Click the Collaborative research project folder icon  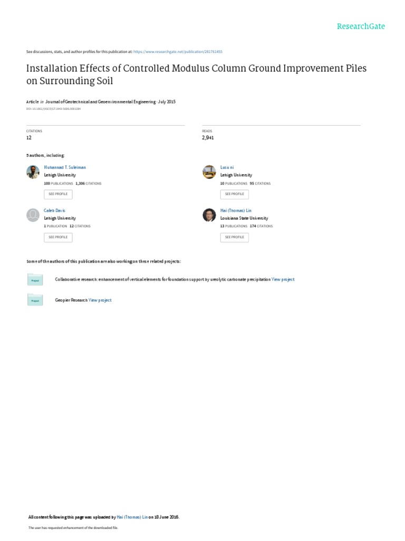click(x=35, y=279)
